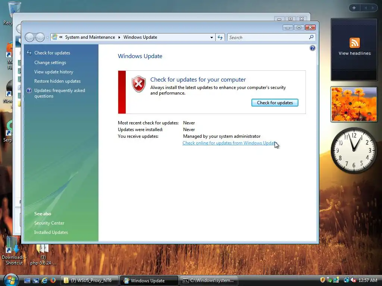Click Check online for updates from Windows Update

(x=229, y=143)
